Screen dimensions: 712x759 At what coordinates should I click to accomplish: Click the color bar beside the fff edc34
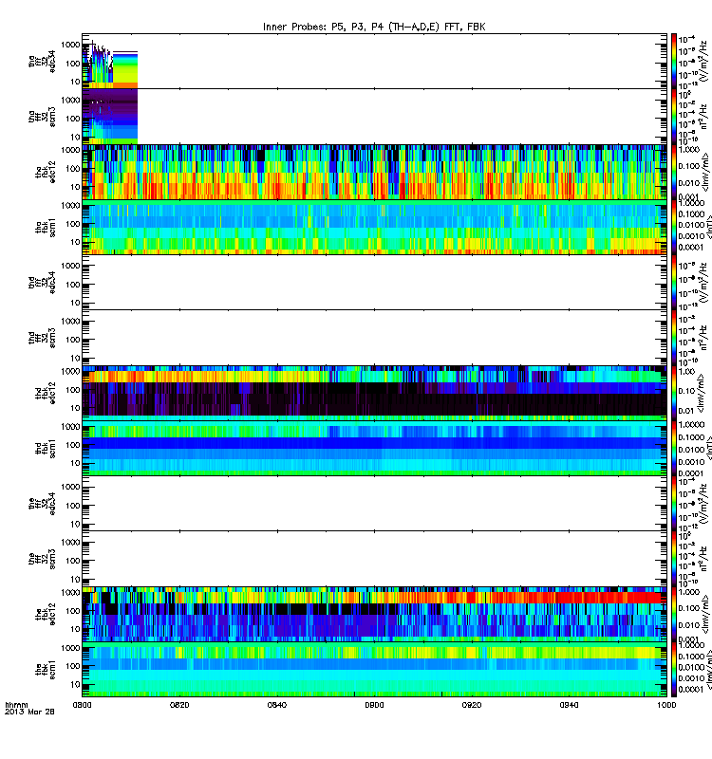[674, 504]
